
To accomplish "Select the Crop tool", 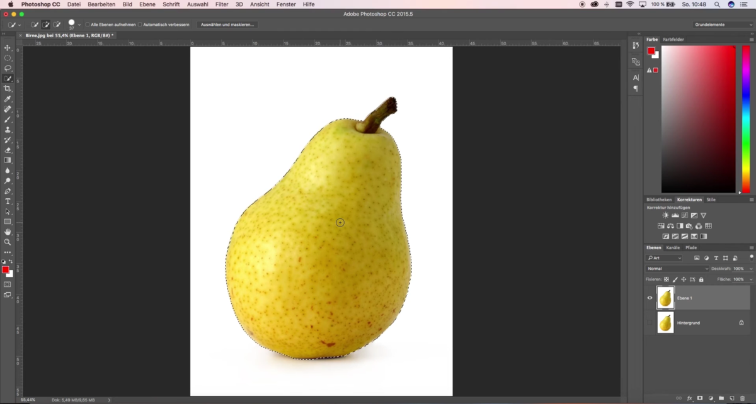I will point(8,89).
